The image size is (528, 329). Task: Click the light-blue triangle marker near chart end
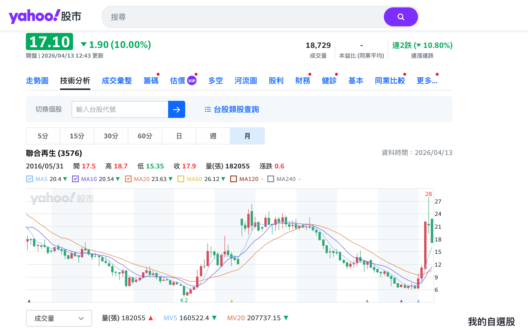[x=418, y=301]
